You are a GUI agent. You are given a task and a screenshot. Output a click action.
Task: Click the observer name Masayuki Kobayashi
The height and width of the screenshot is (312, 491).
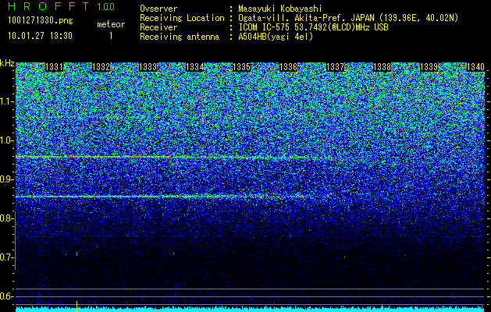pos(280,9)
